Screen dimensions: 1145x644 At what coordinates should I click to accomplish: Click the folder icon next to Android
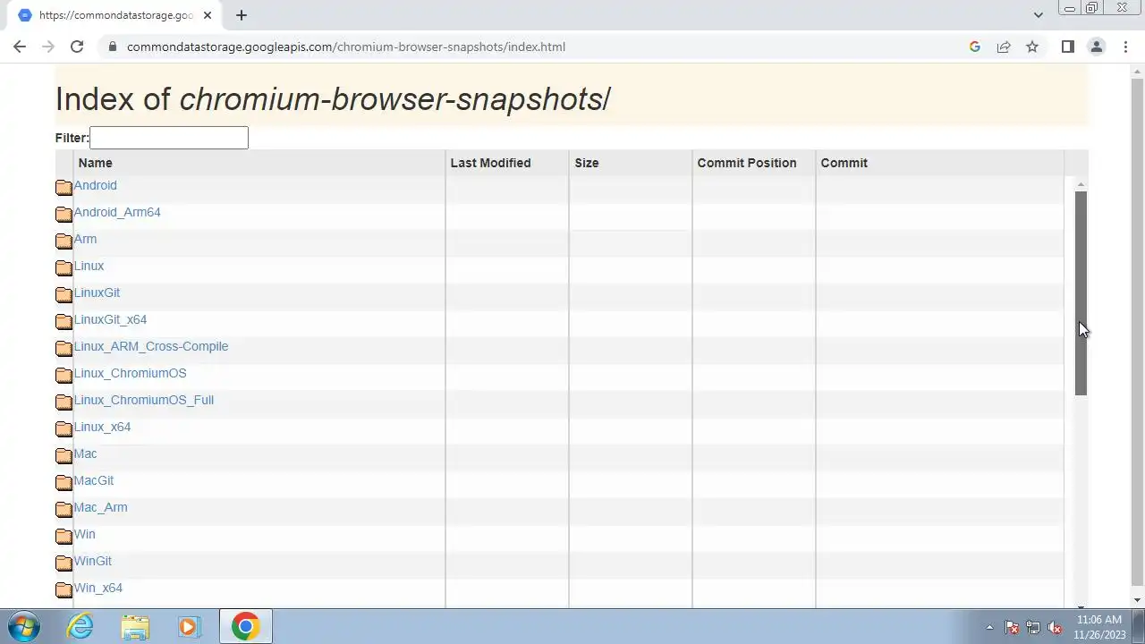(x=64, y=187)
